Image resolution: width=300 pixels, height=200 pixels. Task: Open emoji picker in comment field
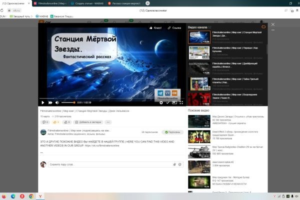tap(180, 164)
